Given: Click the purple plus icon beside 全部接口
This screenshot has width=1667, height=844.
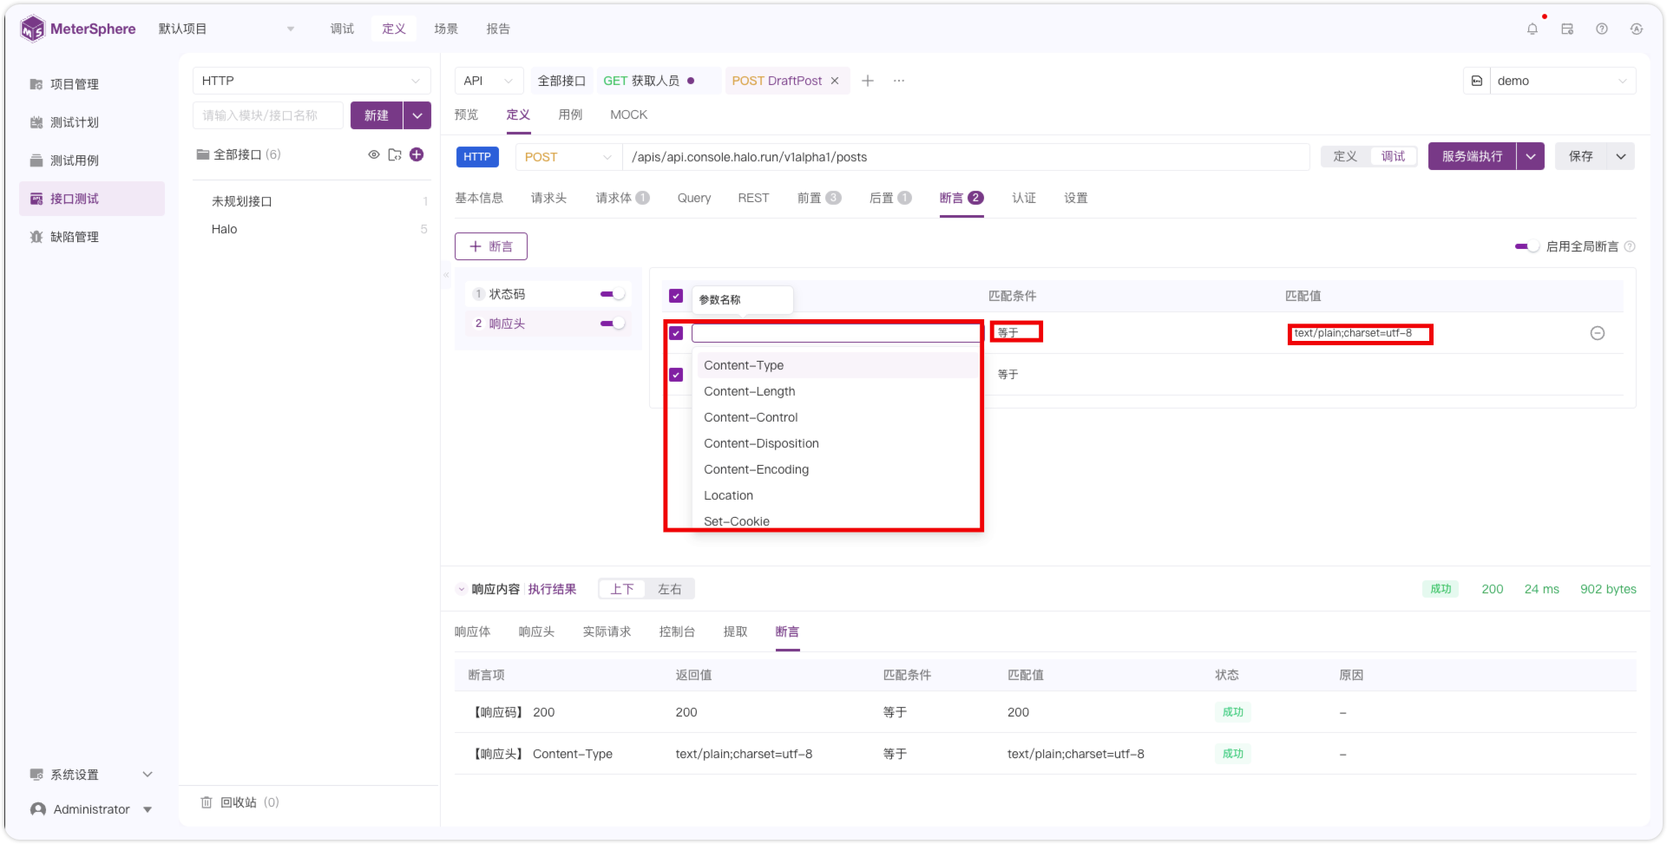Looking at the screenshot, I should 417,154.
